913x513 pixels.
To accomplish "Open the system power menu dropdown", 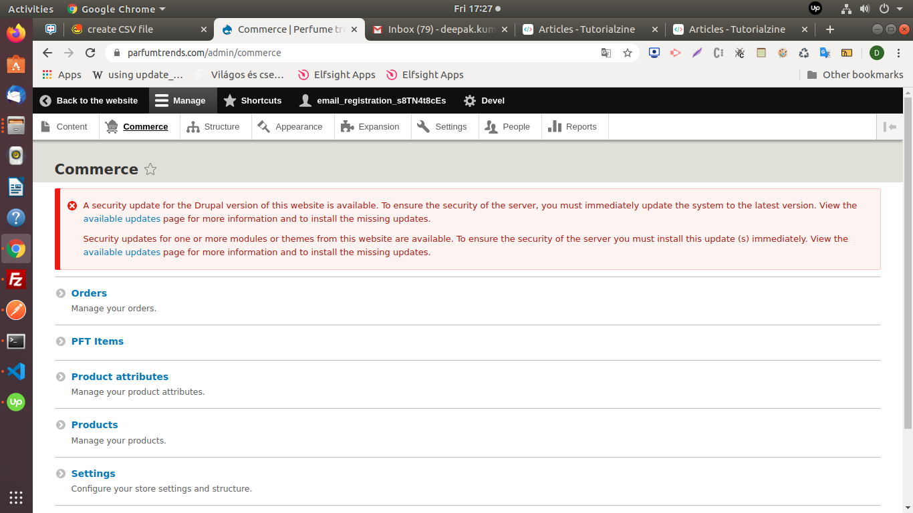I will (900, 9).
